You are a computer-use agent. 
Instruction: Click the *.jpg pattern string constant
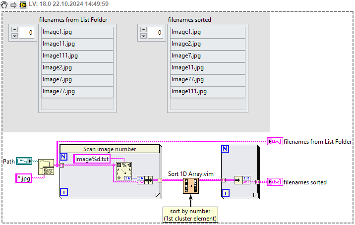[24, 178]
